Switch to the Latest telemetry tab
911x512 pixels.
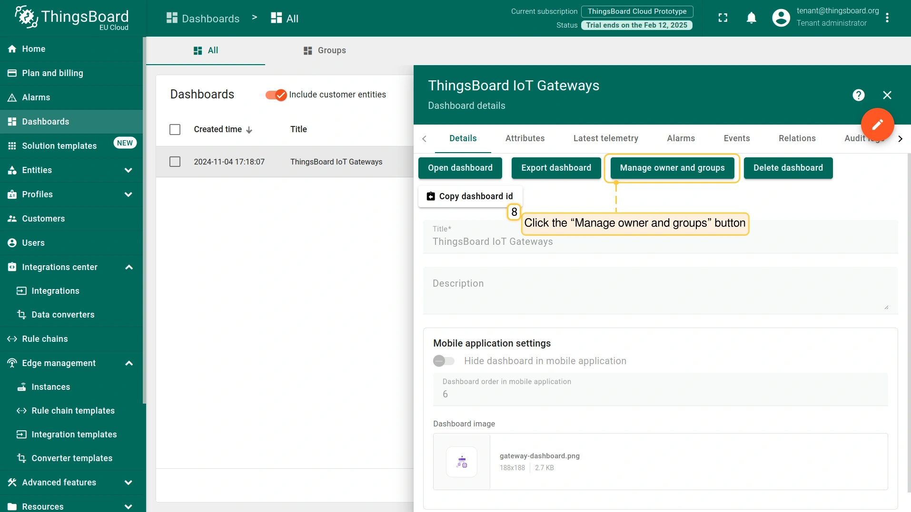pos(605,138)
